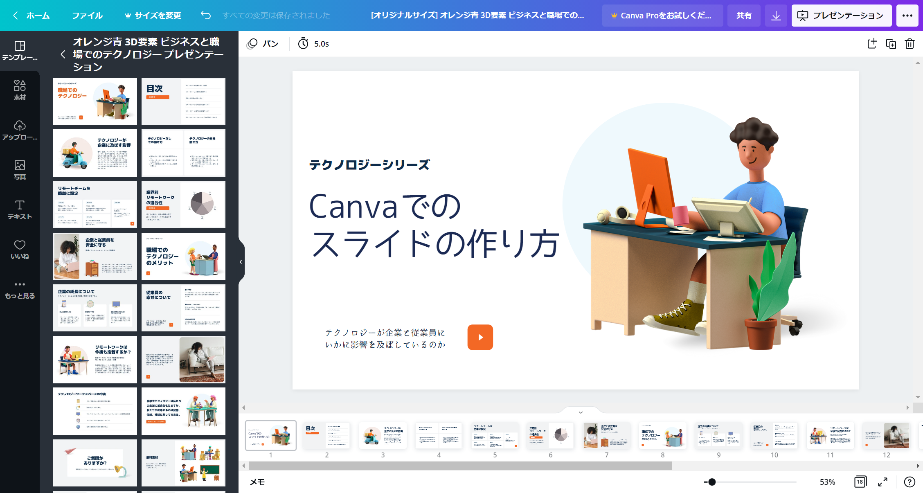Open the テキスト text panel
This screenshot has height=493, width=923.
click(20, 209)
